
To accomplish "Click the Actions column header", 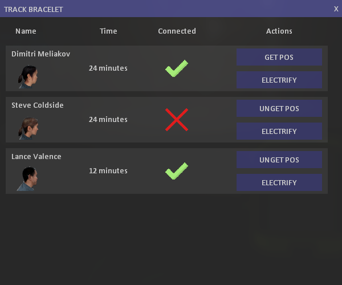I will 279,31.
